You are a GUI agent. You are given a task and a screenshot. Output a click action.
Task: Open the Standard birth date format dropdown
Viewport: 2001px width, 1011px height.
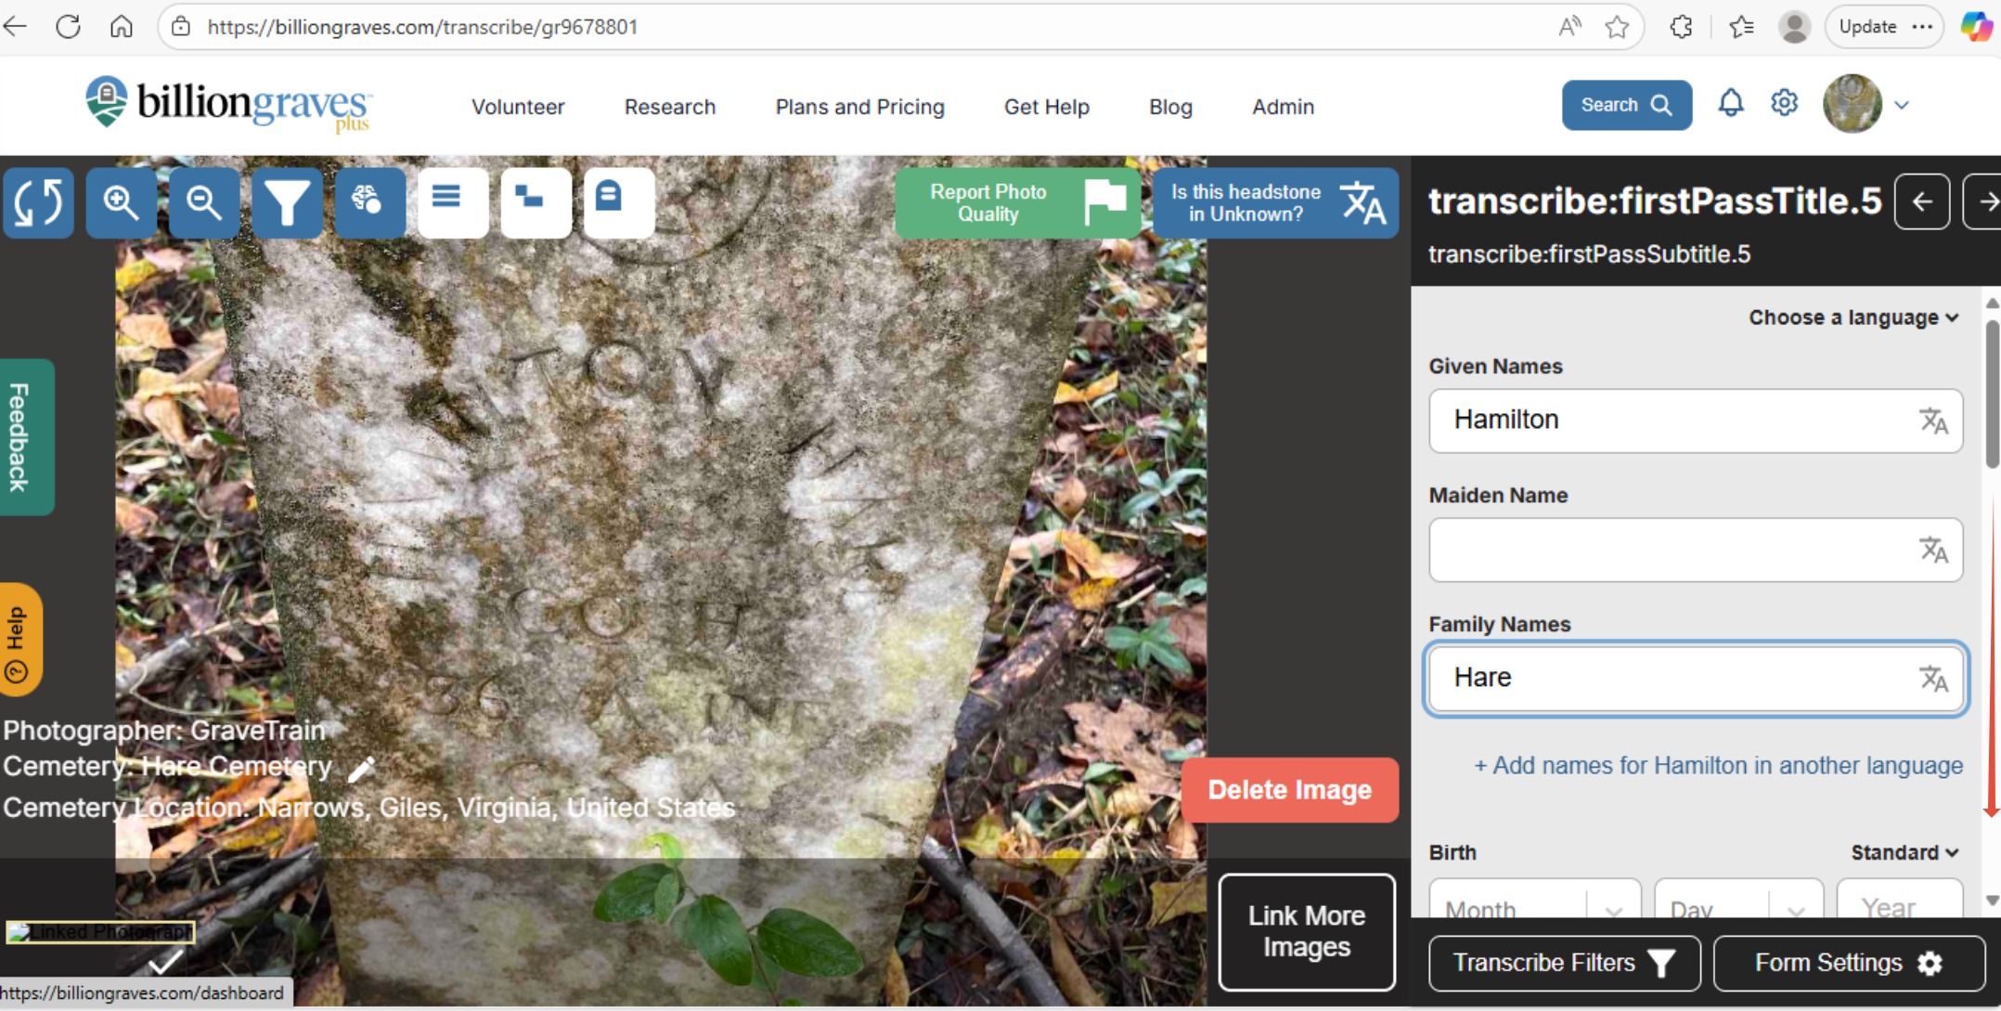1904,852
